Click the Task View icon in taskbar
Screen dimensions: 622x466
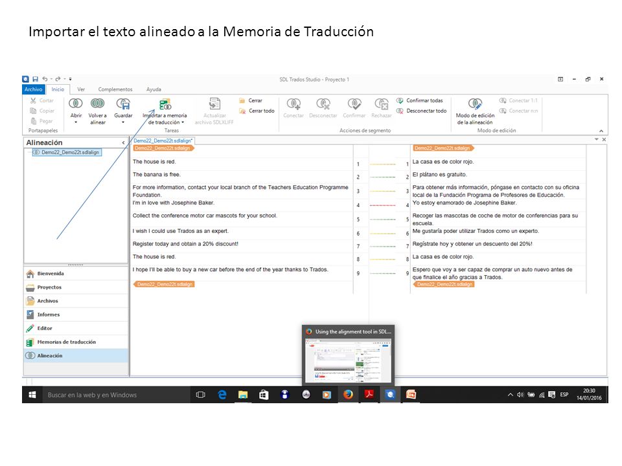[201, 395]
